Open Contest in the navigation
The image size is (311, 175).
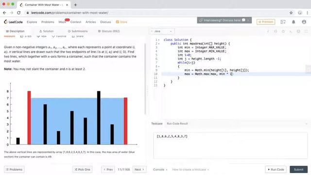click(x=76, y=22)
